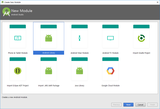The width and height of the screenshot is (160, 109).
Task: Choose the Import Eclipse ADT Project braces icon
Action: point(18,71)
